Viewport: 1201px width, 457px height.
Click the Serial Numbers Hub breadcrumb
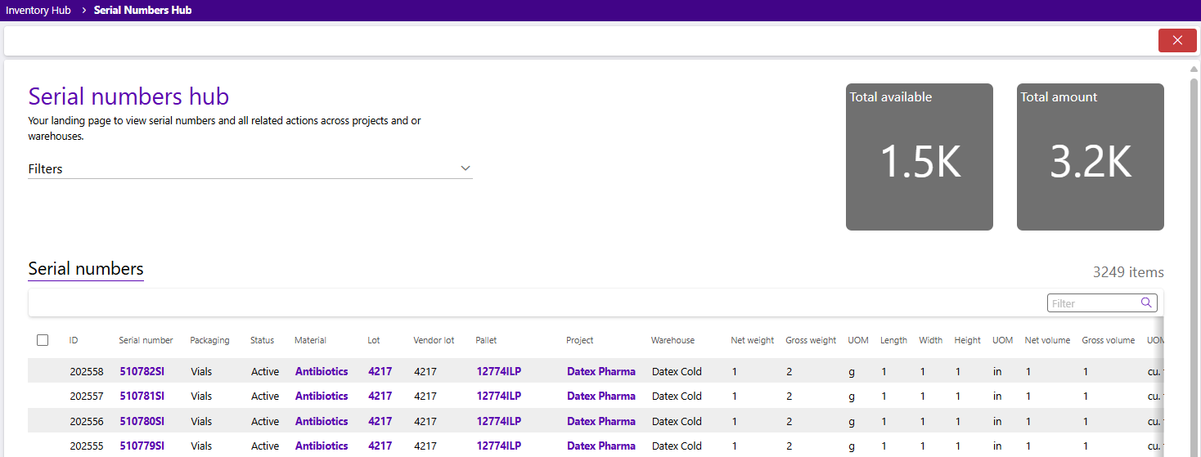142,11
